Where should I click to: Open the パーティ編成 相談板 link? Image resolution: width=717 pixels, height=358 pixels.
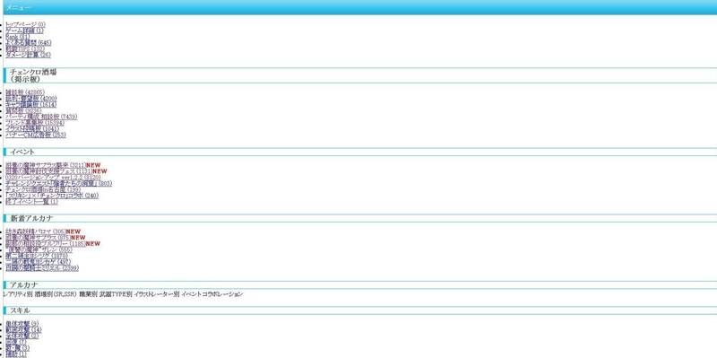(x=41, y=117)
